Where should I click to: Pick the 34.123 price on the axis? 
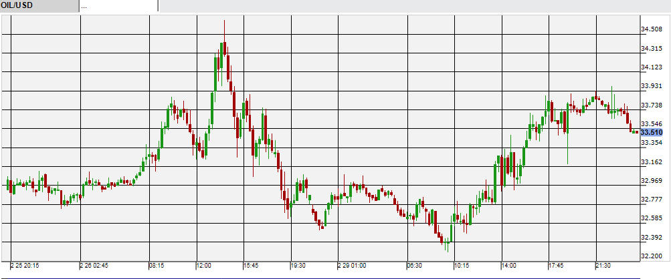(652, 67)
